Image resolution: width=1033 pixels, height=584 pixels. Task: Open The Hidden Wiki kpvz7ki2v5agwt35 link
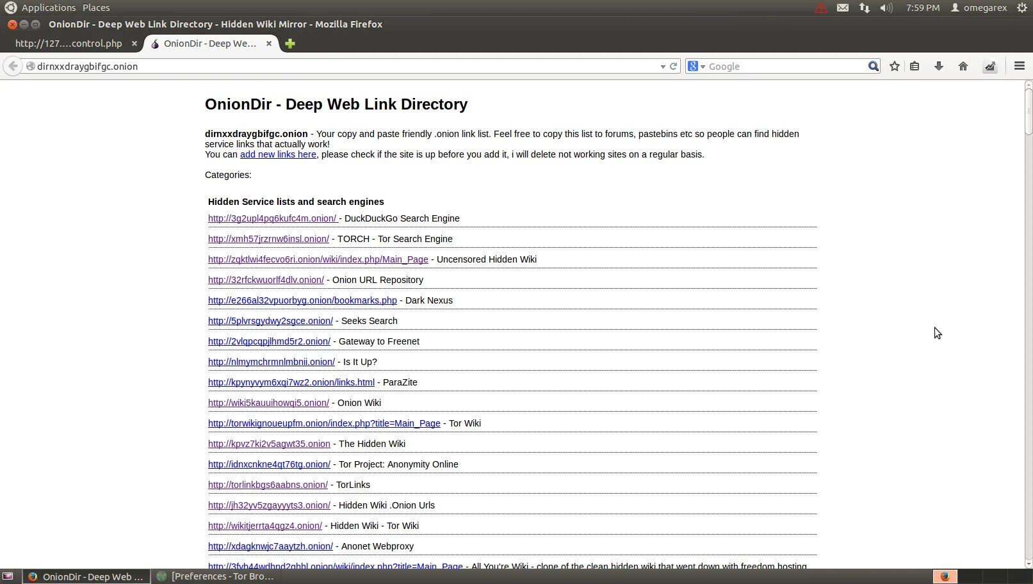point(269,444)
